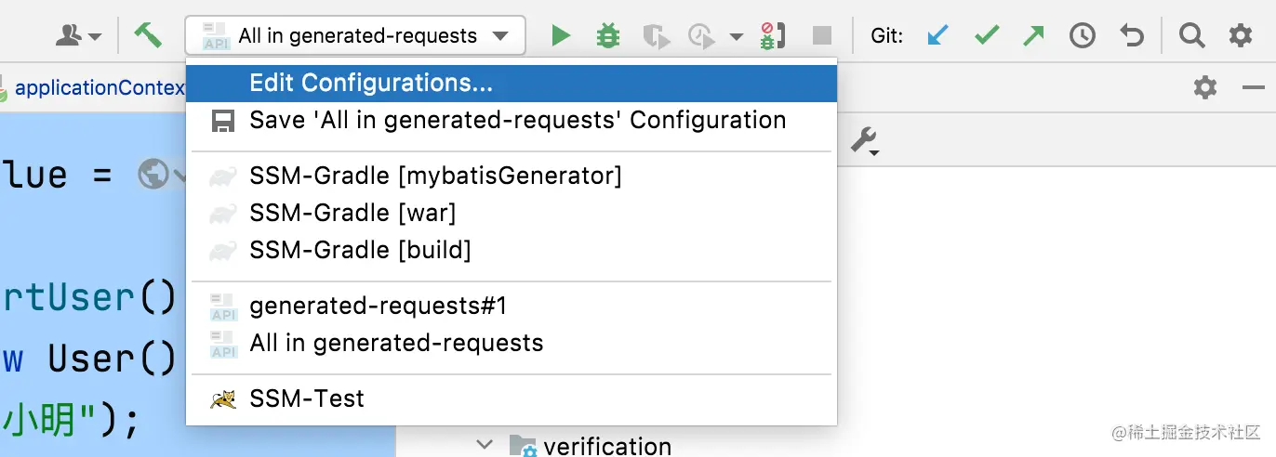
Task: Expand the profiler run options arrow
Action: click(x=737, y=37)
